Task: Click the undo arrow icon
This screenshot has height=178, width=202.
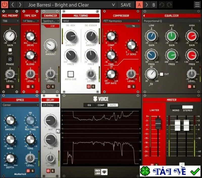Action: pyautogui.click(x=162, y=5)
